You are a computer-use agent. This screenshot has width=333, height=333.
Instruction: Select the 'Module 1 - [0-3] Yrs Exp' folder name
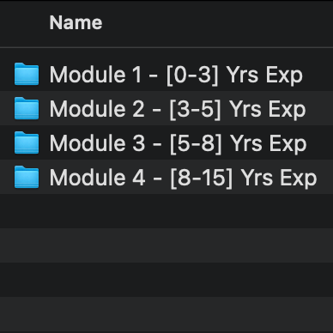point(176,75)
